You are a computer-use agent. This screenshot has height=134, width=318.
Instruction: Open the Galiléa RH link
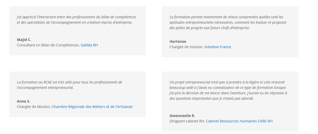tap(89, 45)
